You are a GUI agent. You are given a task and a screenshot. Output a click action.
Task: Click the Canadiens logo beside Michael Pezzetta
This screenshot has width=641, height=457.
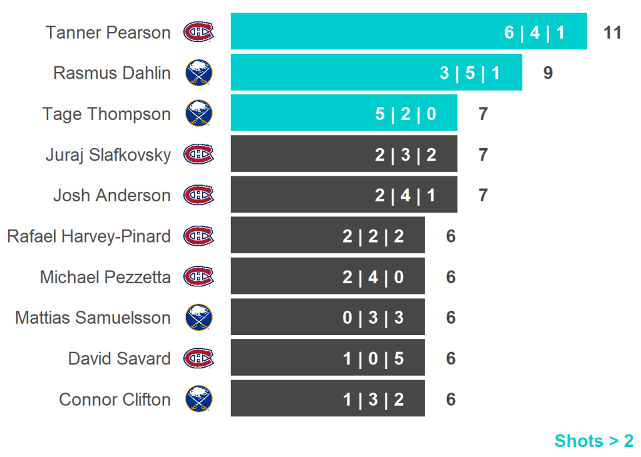tap(198, 276)
